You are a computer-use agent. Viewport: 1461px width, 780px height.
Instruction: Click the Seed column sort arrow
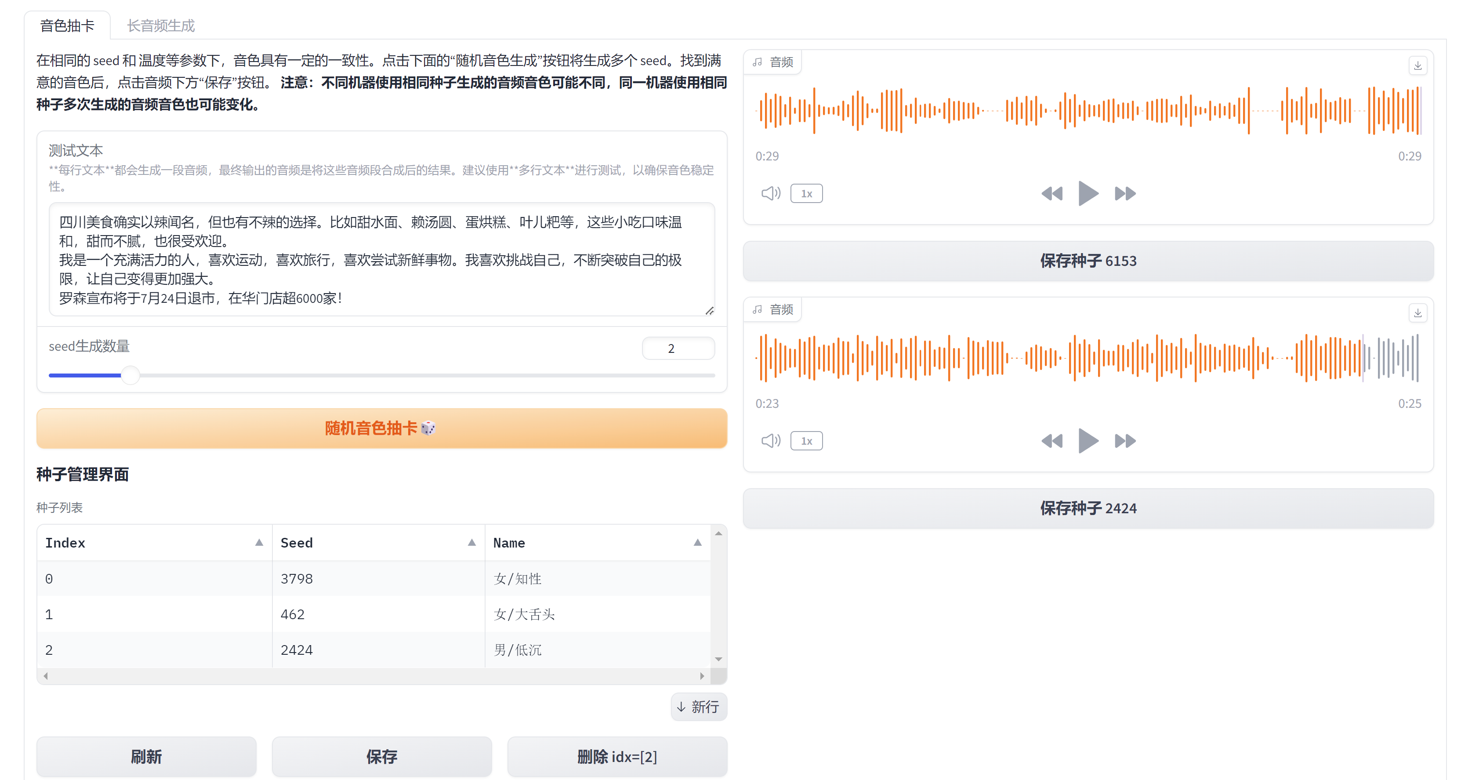click(472, 543)
